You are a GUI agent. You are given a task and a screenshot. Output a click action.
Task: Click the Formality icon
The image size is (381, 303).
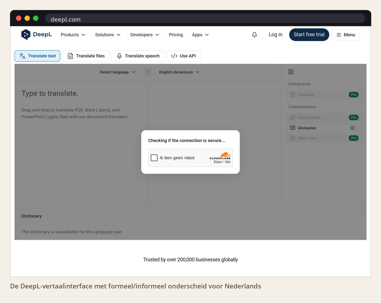point(293,95)
